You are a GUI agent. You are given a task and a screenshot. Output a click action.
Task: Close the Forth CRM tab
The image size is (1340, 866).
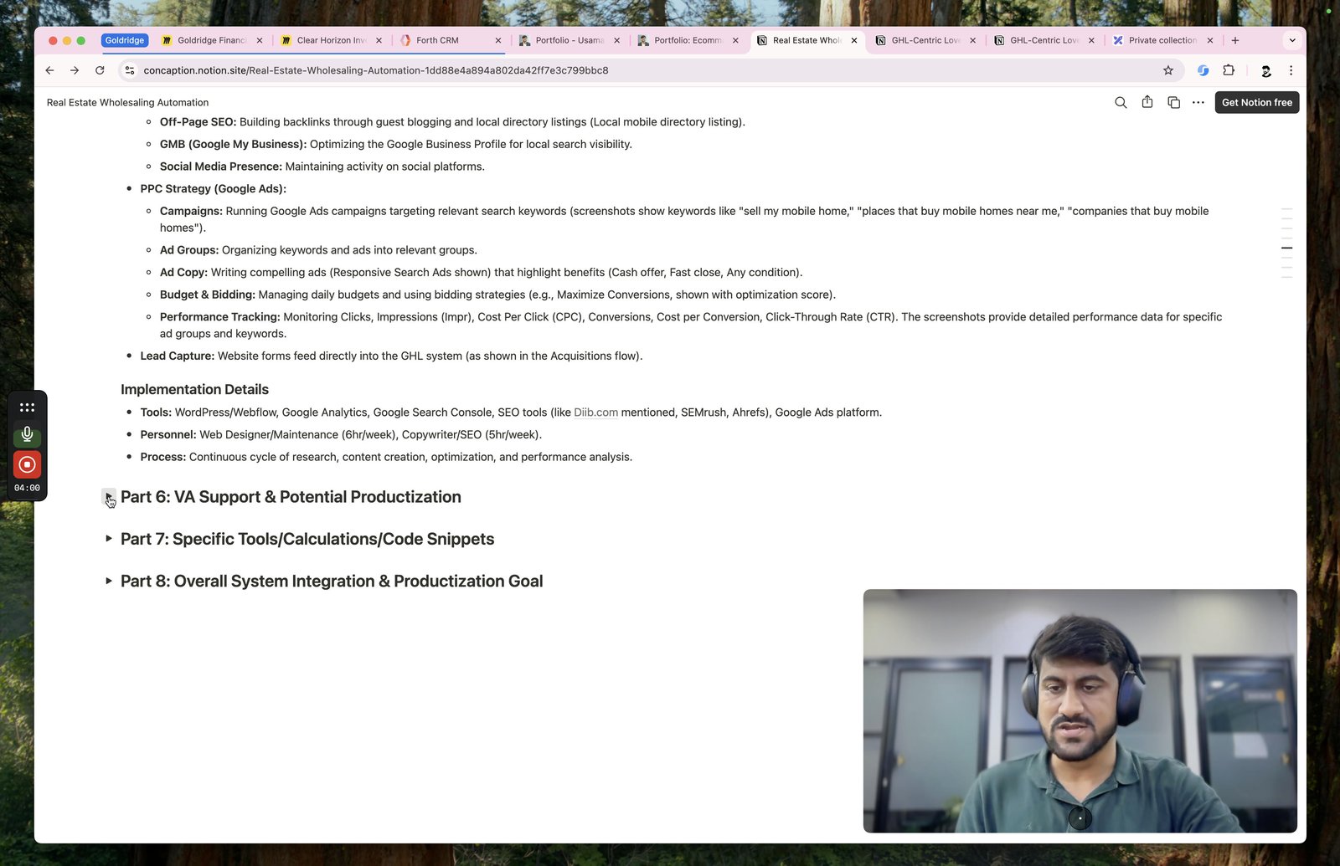coord(498,40)
